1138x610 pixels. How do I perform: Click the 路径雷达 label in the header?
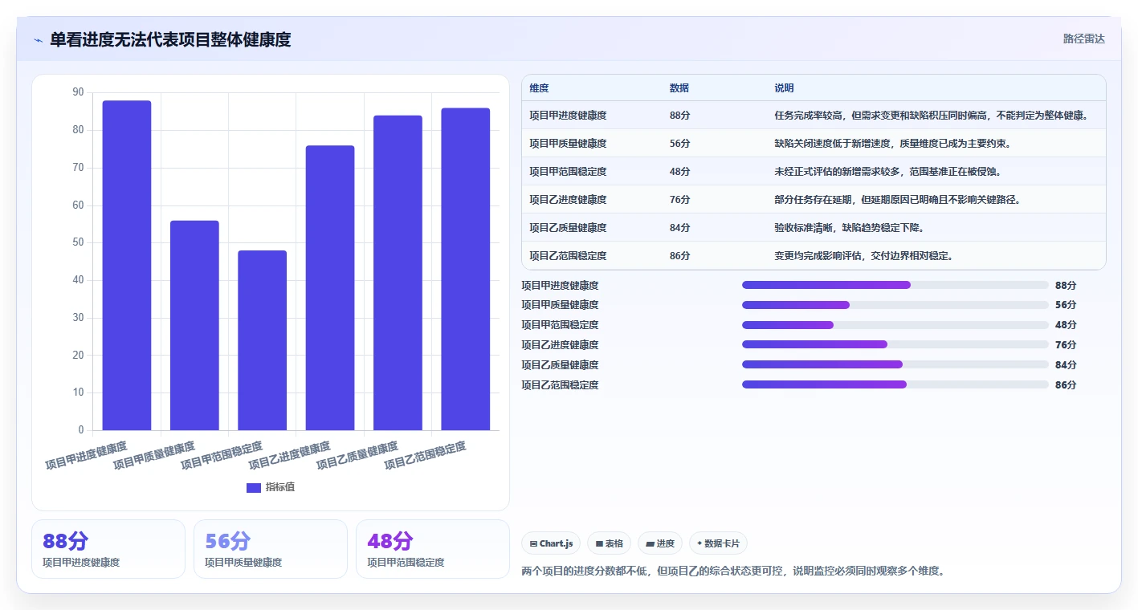[x=1083, y=39]
